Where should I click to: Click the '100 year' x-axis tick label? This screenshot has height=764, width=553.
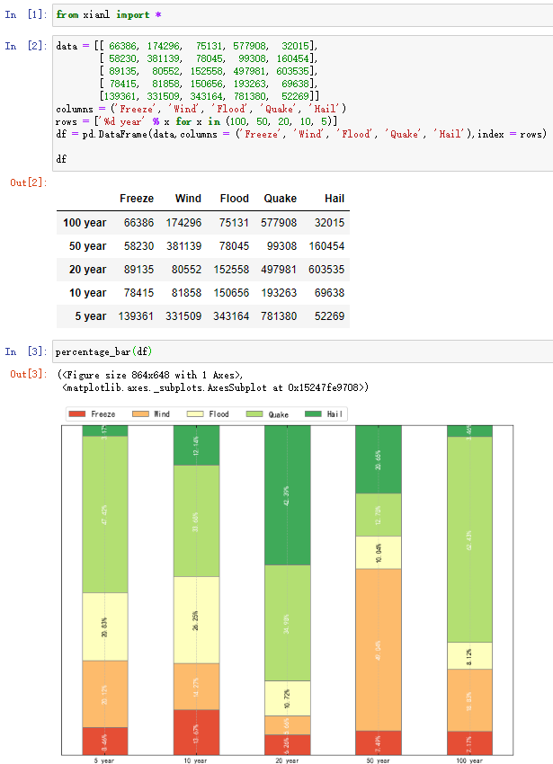click(469, 760)
